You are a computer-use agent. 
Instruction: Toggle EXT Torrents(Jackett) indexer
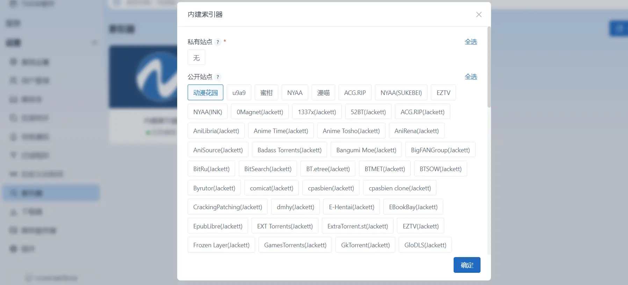pos(285,226)
